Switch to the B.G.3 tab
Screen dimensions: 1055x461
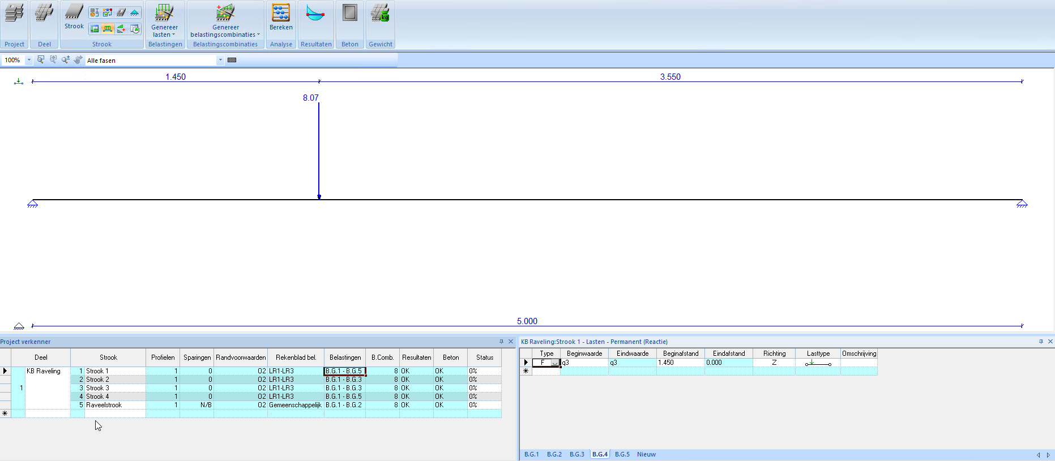point(577,454)
